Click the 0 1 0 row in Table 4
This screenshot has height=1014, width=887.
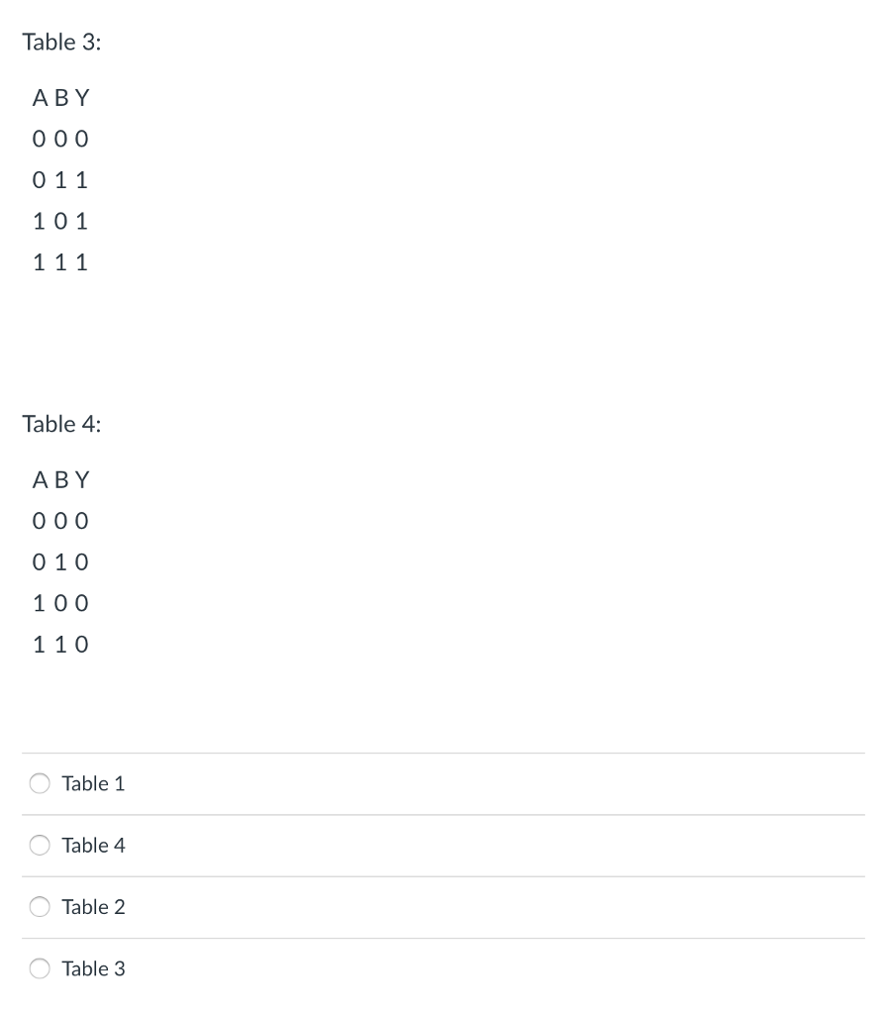(60, 561)
